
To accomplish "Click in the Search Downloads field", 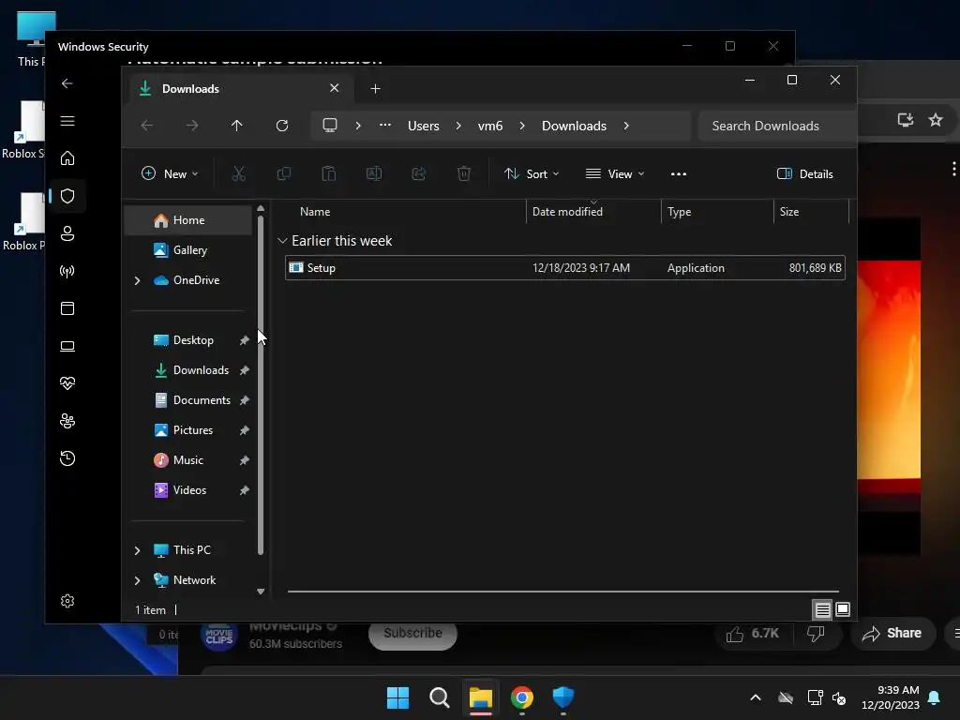I will 777,126.
